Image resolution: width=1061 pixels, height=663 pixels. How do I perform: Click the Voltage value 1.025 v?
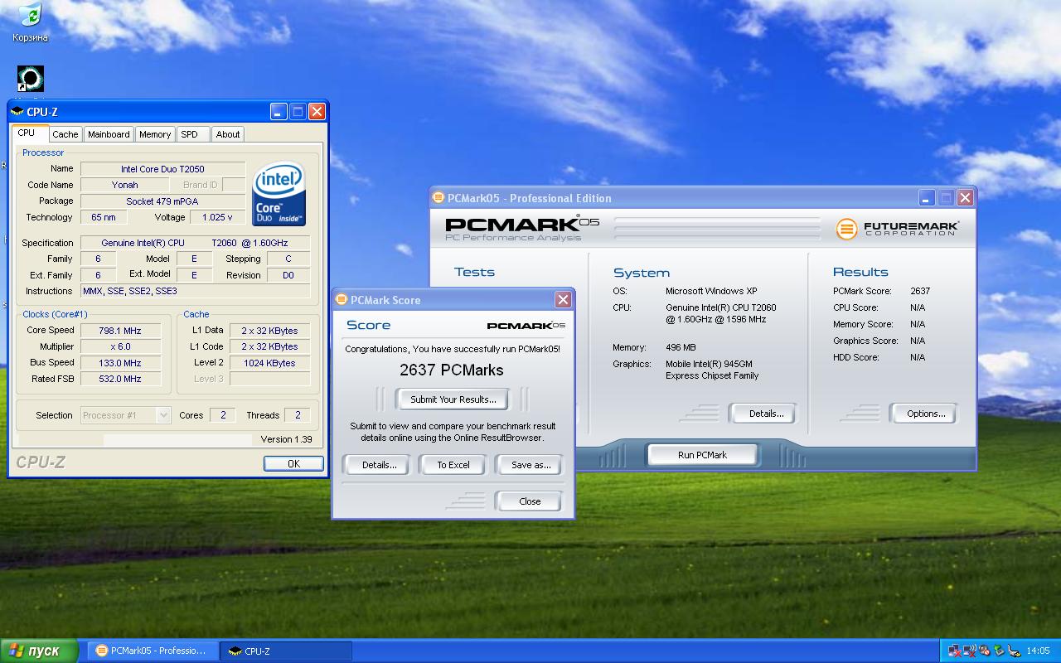[217, 217]
